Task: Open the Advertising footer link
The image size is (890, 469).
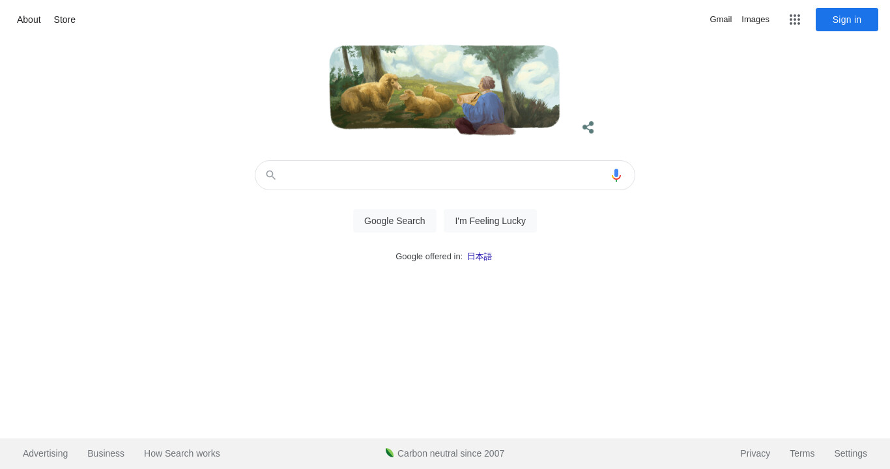Action: click(45, 453)
